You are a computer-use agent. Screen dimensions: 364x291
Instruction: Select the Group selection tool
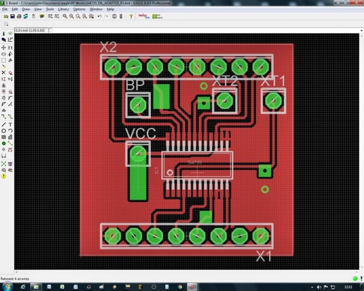tap(4, 60)
